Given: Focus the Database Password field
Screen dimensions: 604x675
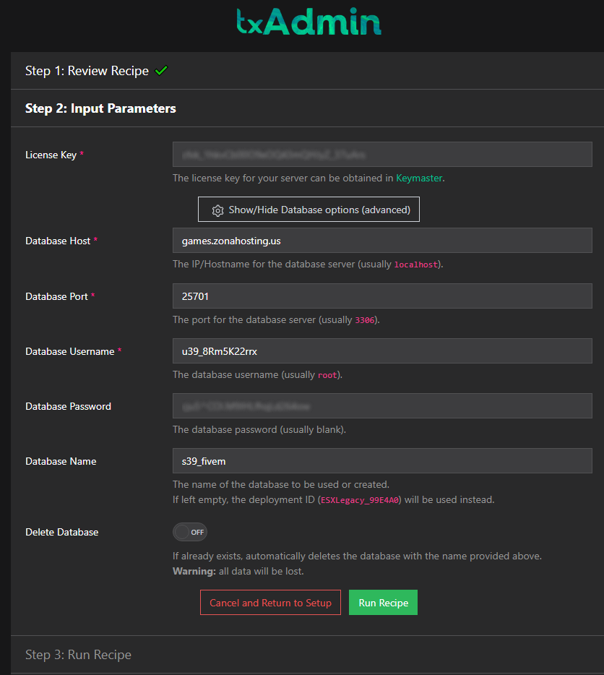Looking at the screenshot, I should click(x=382, y=406).
